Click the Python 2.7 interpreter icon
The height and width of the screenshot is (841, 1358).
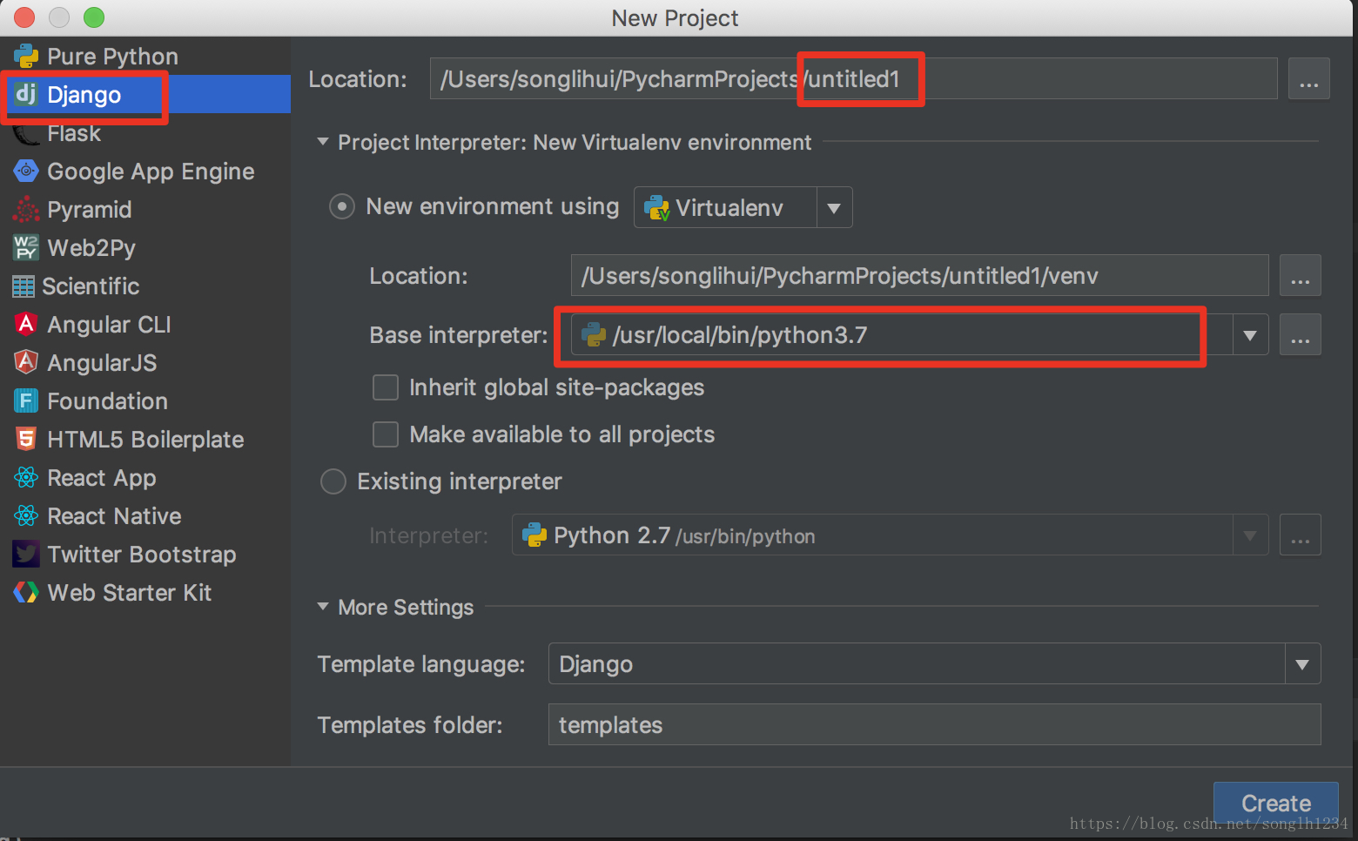(534, 535)
